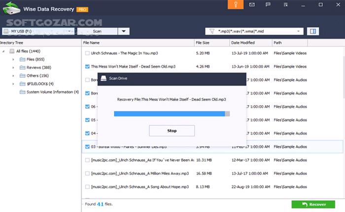Expand the Reviews folder node
Viewport: 345px width, 212px height.
[x=13, y=68]
